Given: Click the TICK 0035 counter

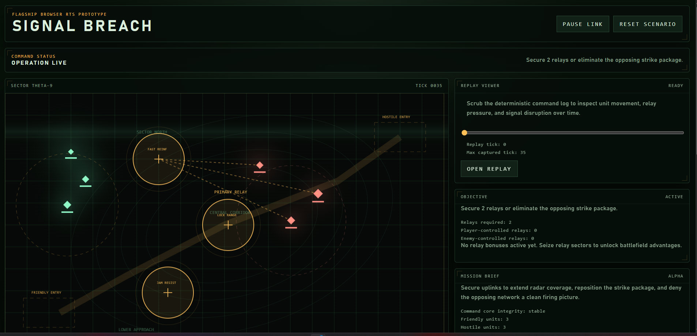Looking at the screenshot, I should pos(429,86).
